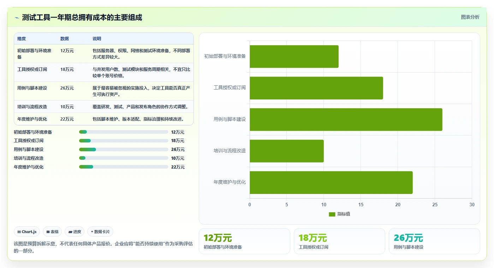Click the 维度 column header
Screen dimensions: 494x268
22,39
